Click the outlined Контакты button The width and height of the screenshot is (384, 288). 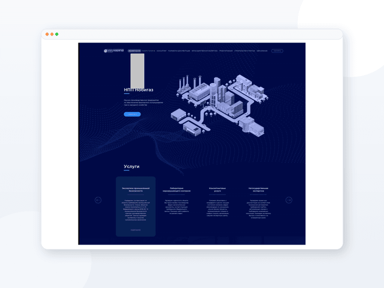click(x=277, y=51)
